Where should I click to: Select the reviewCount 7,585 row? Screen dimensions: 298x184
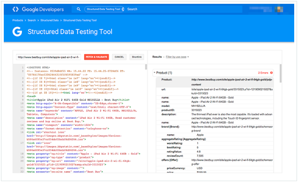[x=215, y=156]
